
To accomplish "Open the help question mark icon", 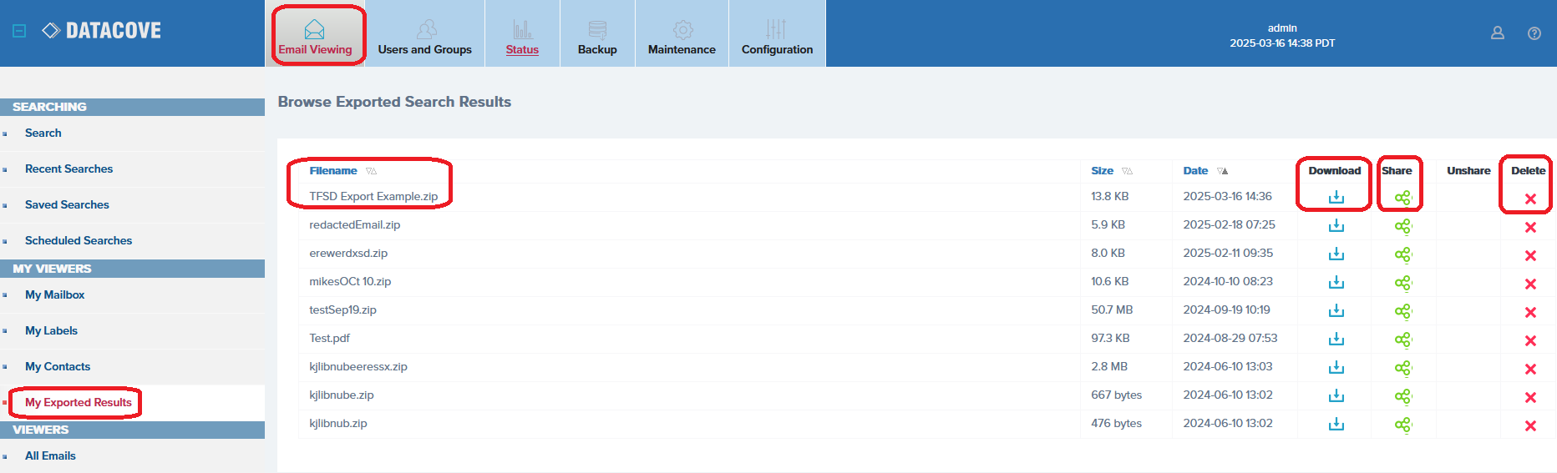I will pyautogui.click(x=1534, y=33).
